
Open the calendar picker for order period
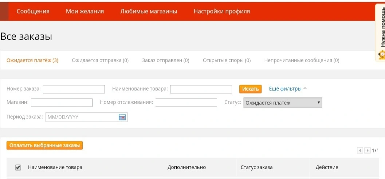tap(122, 117)
